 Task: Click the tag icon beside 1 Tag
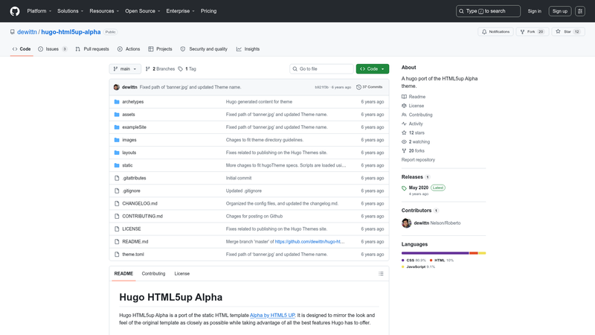(181, 68)
